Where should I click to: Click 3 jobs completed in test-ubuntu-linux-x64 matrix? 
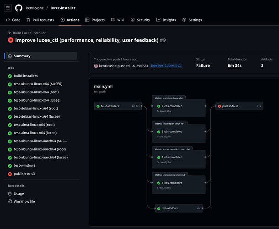172,183
